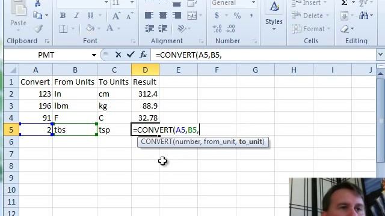Click cell D2 showing 312.4

pyautogui.click(x=145, y=94)
